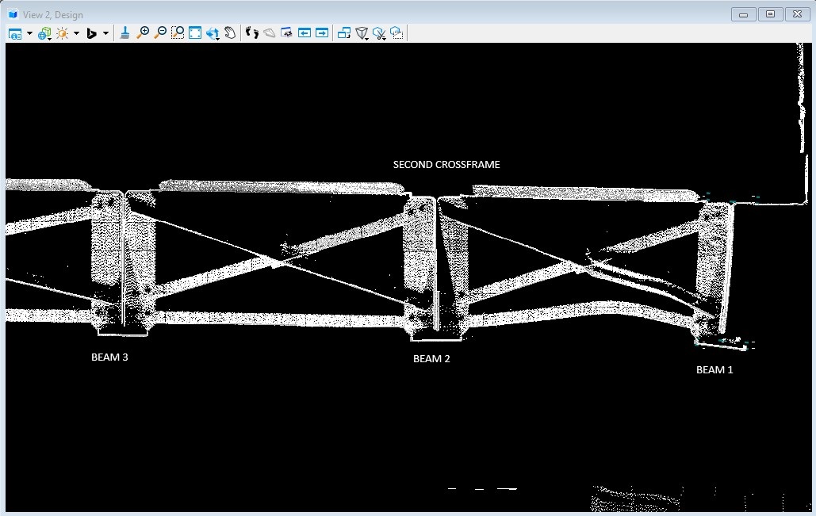Open the View Attributes icon

click(15, 33)
